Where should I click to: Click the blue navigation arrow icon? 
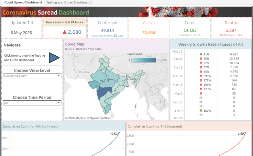click(54, 58)
